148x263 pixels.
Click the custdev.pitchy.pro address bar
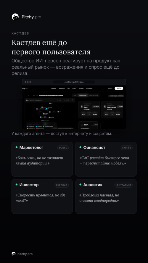point(74,82)
